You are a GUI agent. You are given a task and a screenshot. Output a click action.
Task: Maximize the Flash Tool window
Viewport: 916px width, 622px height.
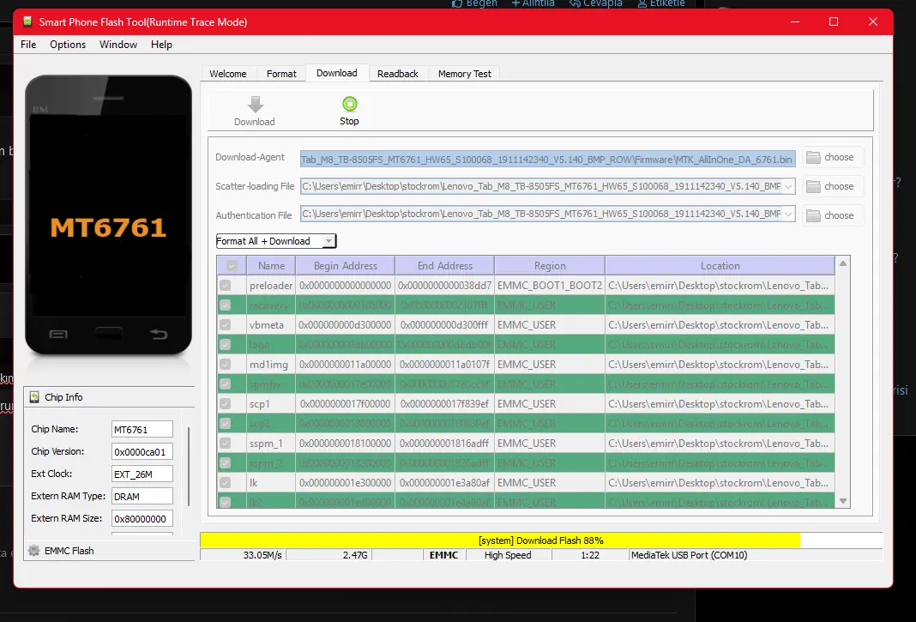coord(834,21)
